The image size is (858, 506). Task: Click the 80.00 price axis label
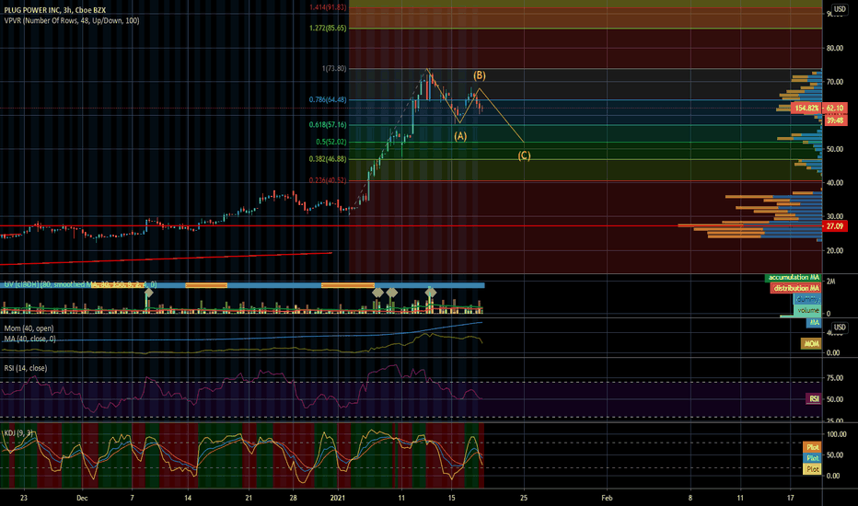[834, 48]
